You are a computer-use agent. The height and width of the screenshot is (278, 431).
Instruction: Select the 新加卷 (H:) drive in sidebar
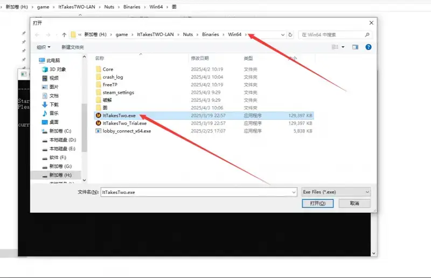(60, 175)
